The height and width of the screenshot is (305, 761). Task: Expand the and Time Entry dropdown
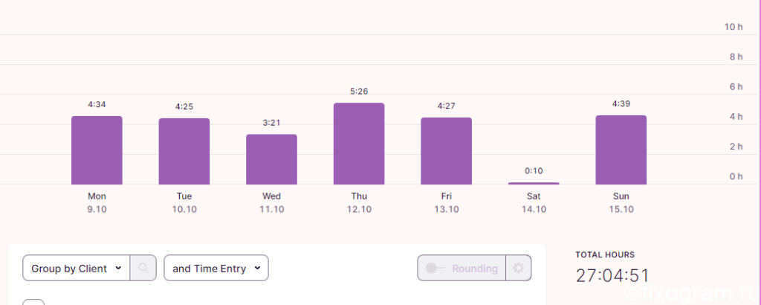pos(216,268)
